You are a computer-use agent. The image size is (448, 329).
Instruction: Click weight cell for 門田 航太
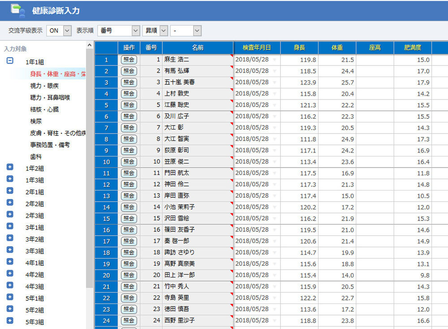tap(337, 173)
